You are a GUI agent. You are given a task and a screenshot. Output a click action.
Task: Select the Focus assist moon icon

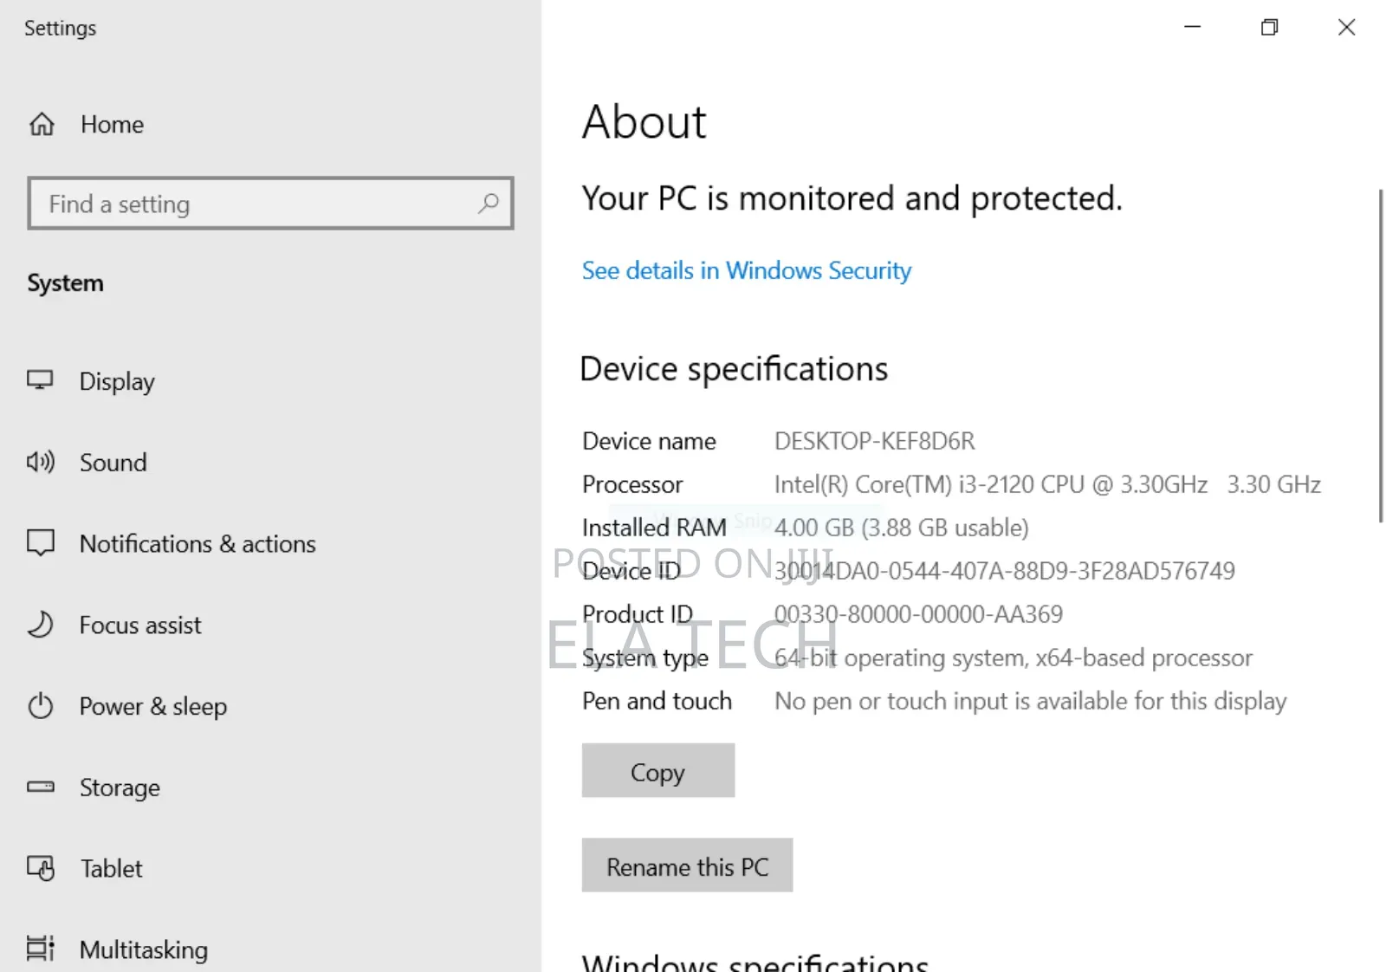(40, 625)
